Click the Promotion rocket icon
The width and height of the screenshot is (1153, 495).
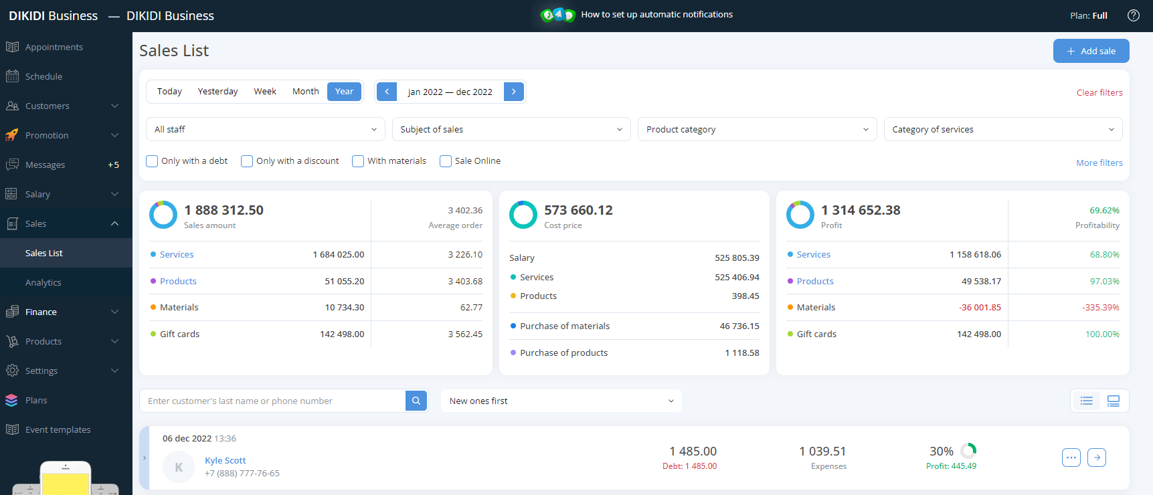pyautogui.click(x=12, y=135)
